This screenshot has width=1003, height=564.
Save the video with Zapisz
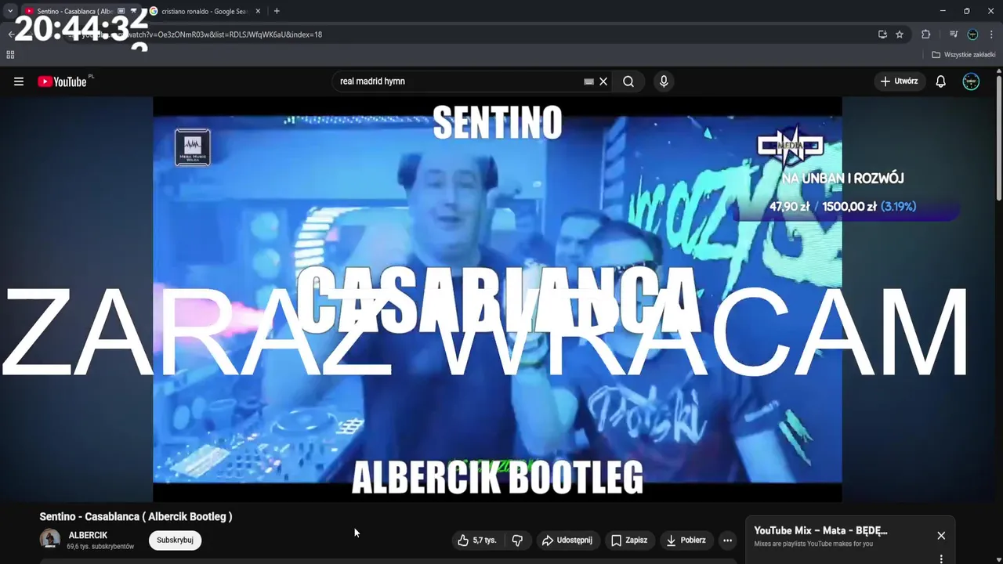629,540
